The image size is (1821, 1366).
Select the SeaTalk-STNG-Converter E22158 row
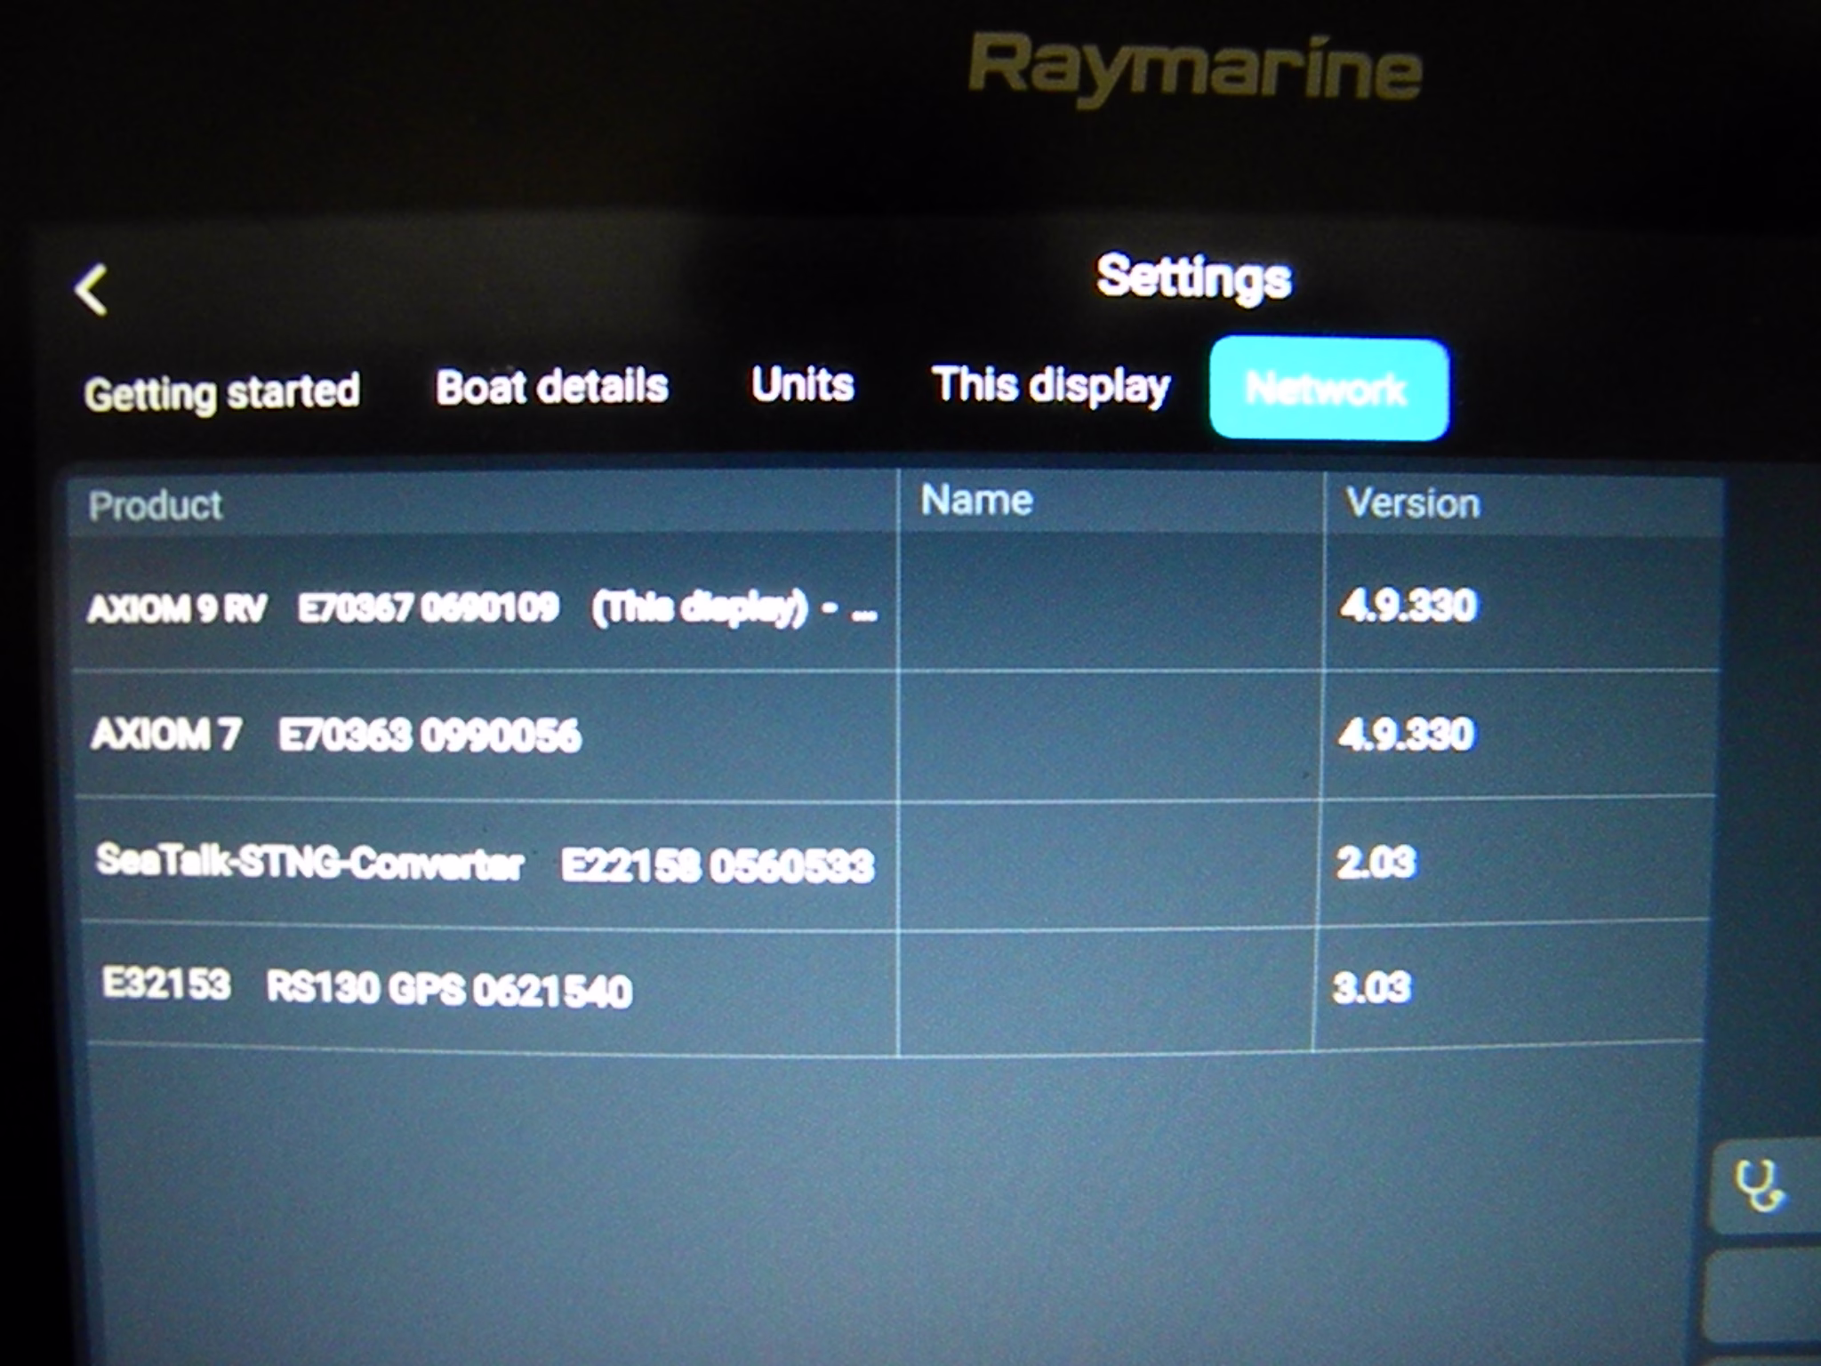click(x=894, y=863)
